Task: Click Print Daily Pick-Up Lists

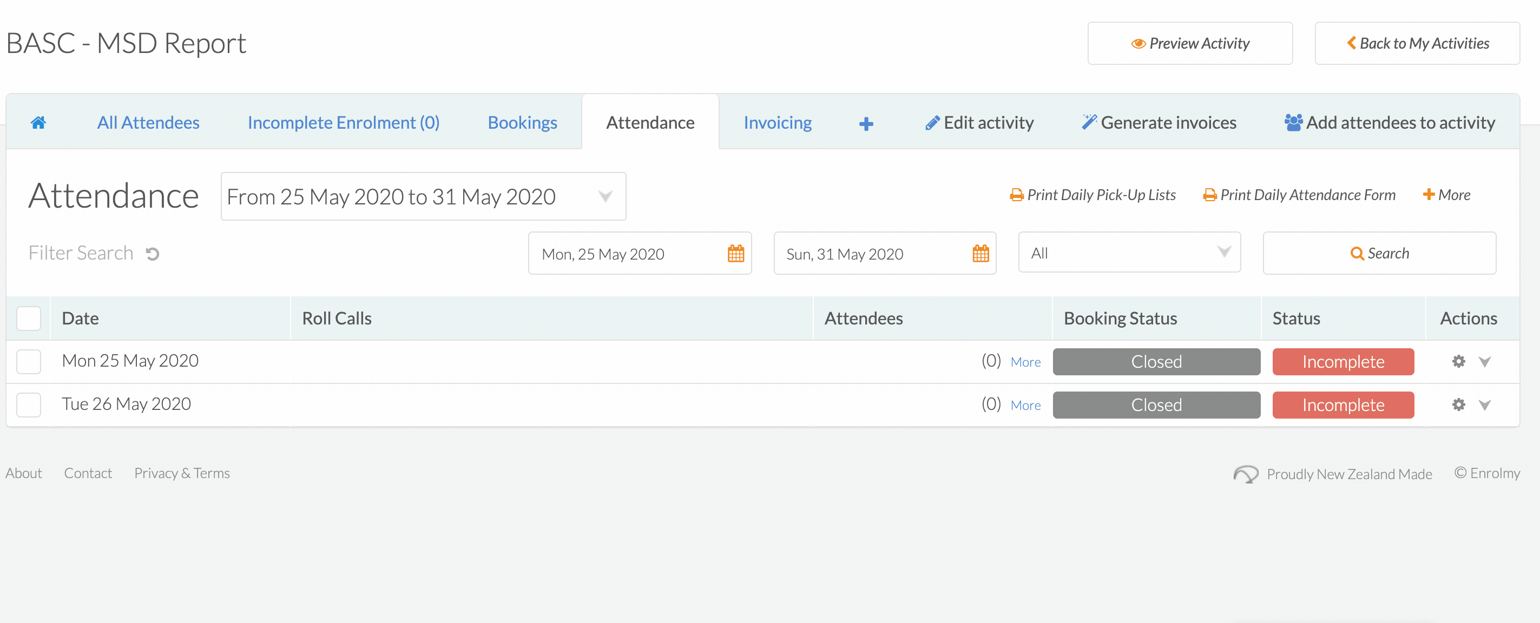Action: coord(1092,195)
